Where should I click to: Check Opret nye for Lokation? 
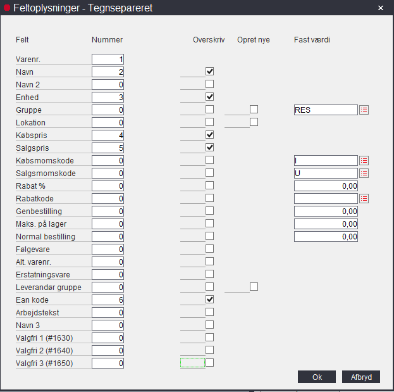(254, 122)
